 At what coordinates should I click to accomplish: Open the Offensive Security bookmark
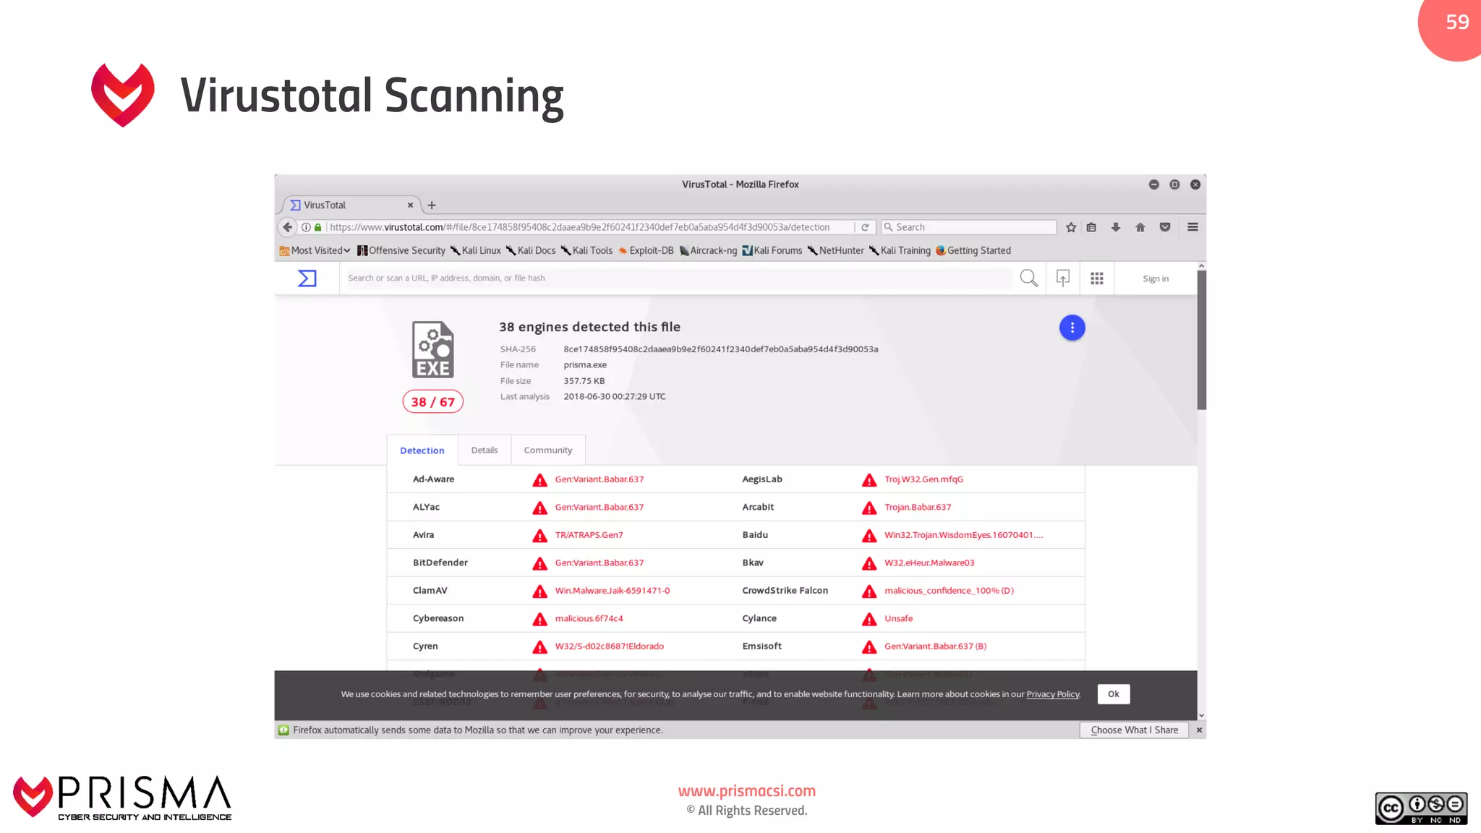pos(401,251)
